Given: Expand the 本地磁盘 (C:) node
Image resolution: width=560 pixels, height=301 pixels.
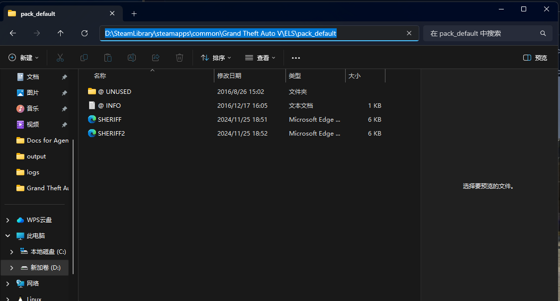Looking at the screenshot, I should tap(11, 252).
